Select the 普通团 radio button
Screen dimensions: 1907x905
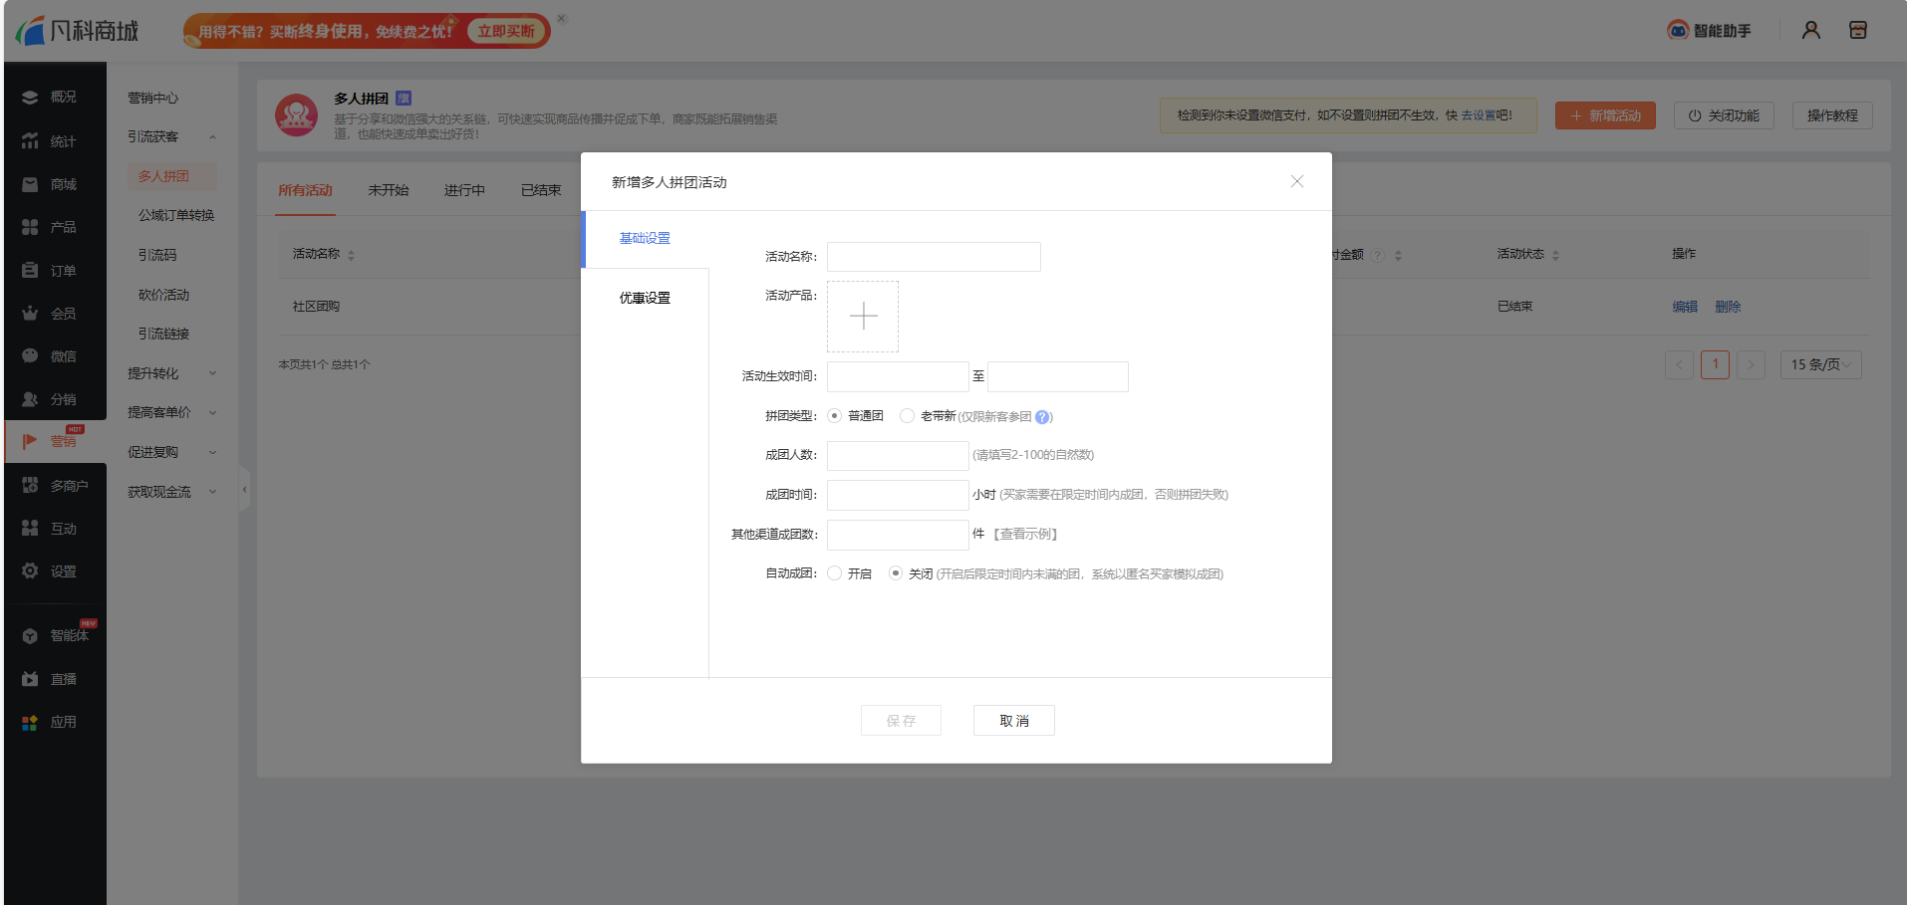point(835,416)
